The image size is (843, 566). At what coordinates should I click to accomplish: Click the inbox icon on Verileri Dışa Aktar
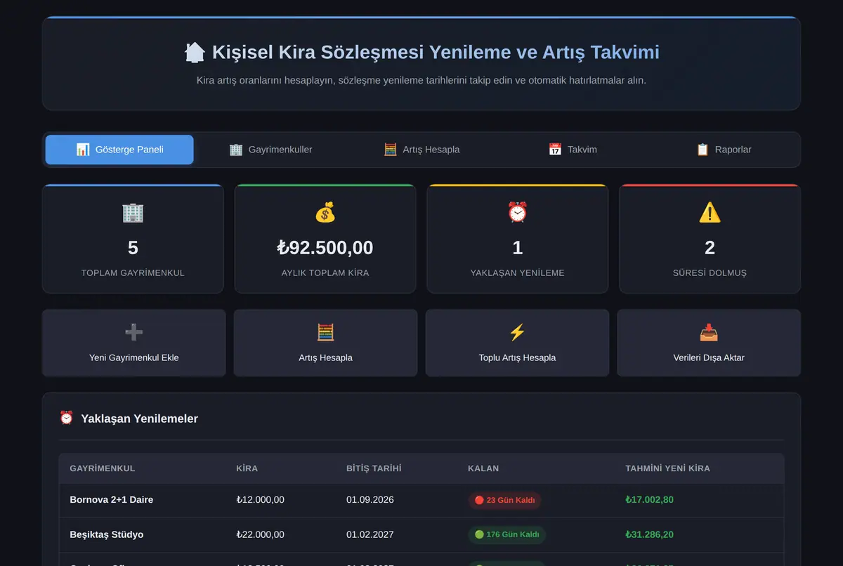tap(709, 332)
